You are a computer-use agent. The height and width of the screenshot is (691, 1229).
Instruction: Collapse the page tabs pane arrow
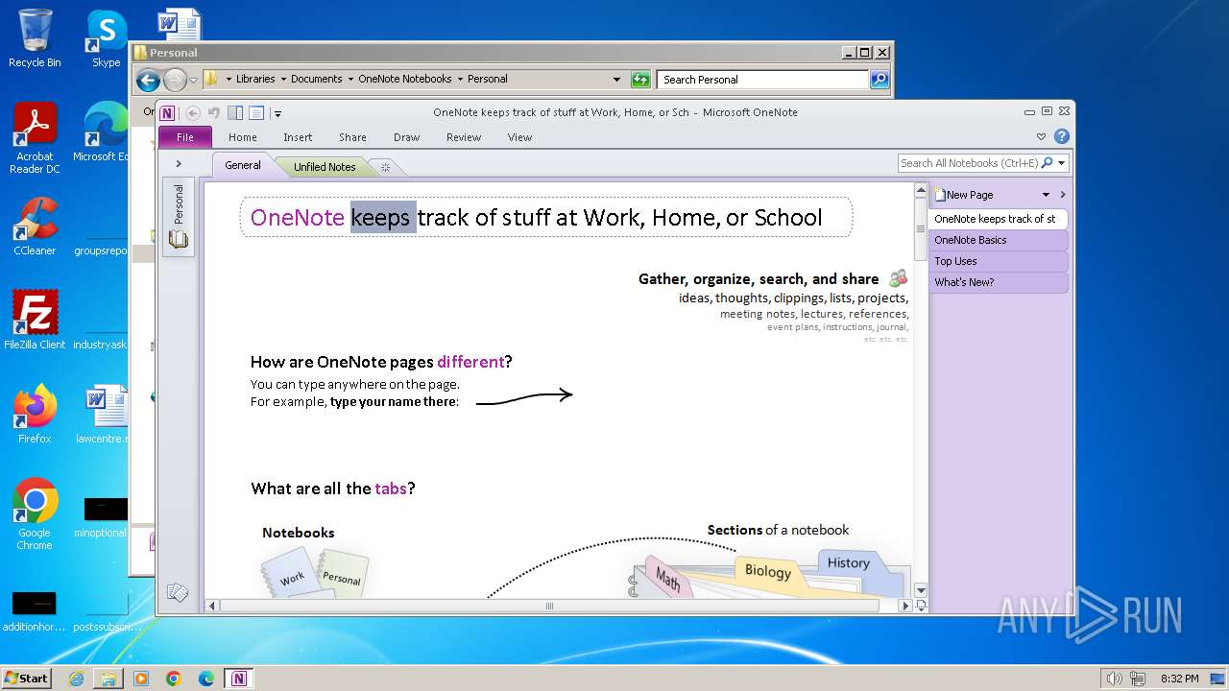pos(1063,195)
